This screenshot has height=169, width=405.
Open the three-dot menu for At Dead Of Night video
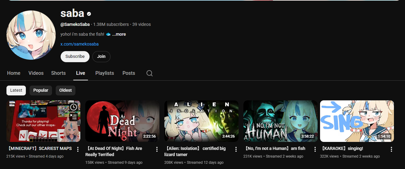pyautogui.click(x=157, y=149)
